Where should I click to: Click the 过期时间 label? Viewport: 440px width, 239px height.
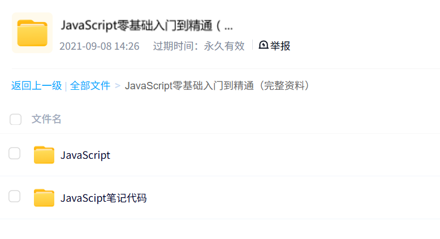coord(175,46)
